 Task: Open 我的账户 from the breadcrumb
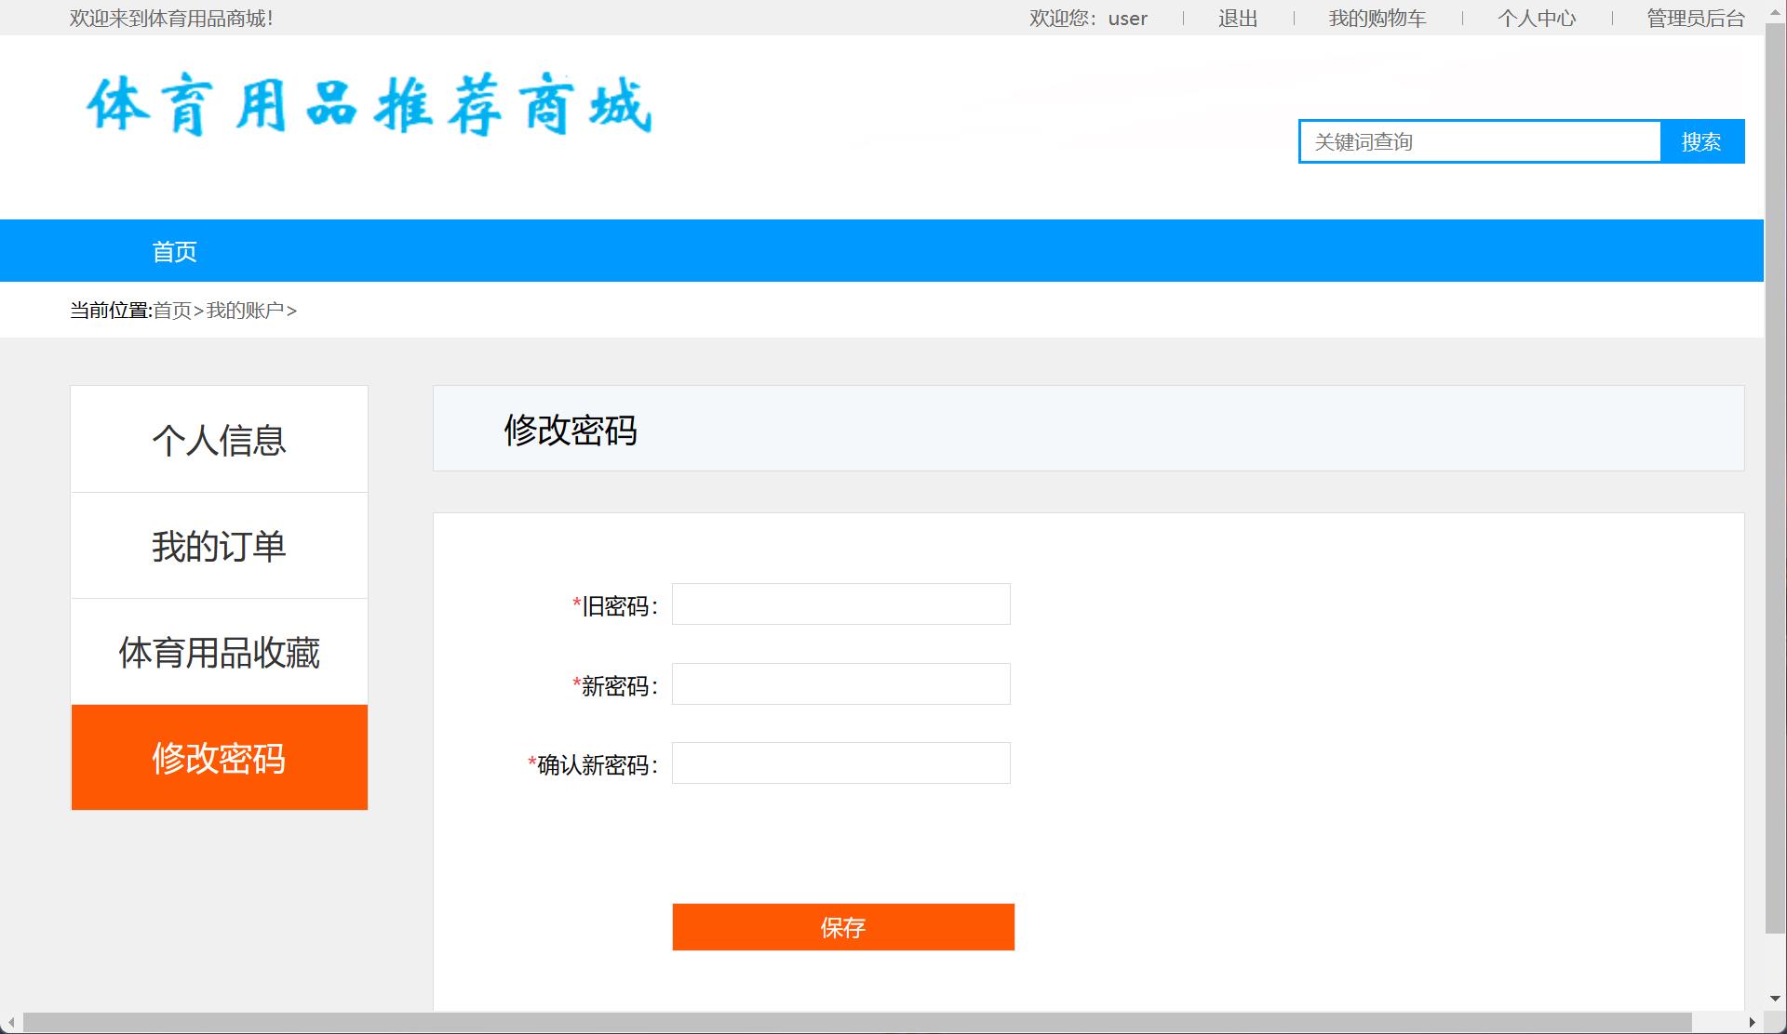coord(247,310)
